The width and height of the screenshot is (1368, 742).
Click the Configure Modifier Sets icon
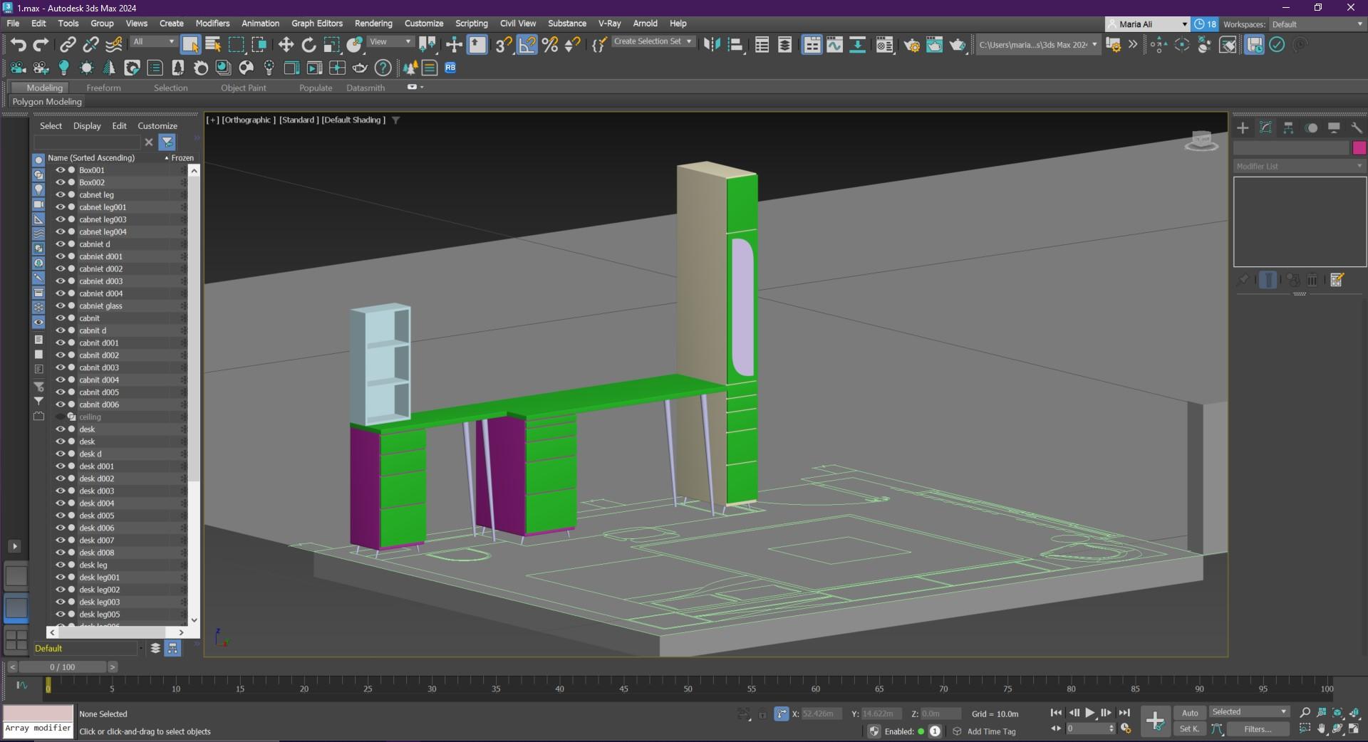tap(1337, 280)
